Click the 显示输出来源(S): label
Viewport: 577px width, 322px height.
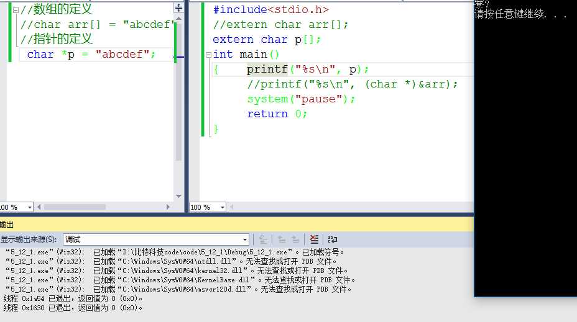(x=29, y=239)
